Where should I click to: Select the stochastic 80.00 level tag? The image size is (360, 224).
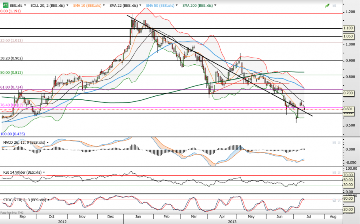(x=348, y=198)
